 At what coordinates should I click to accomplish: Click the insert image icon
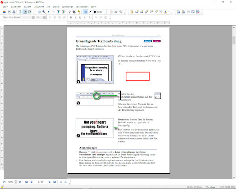116,12
